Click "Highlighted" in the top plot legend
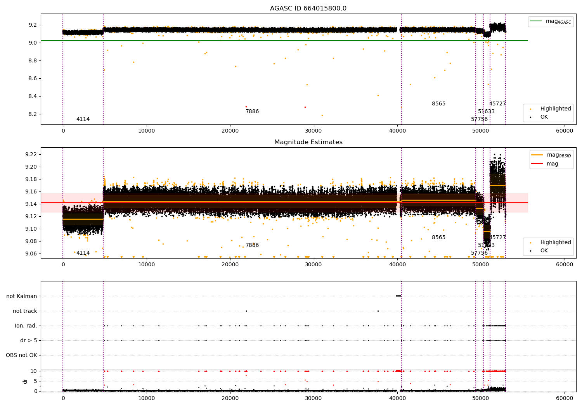Viewport: 582px width, 407px height. tap(556, 109)
